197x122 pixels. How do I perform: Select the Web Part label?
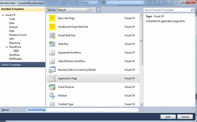coord(63,44)
